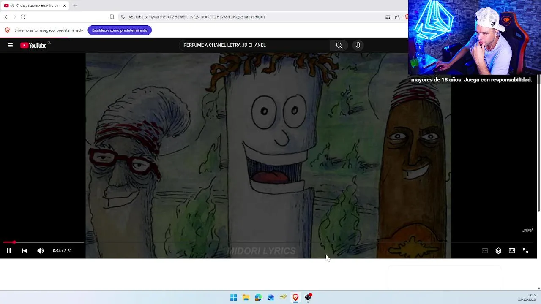Switch to theater mode view
Viewport: 541px width, 304px height.
pos(512,251)
